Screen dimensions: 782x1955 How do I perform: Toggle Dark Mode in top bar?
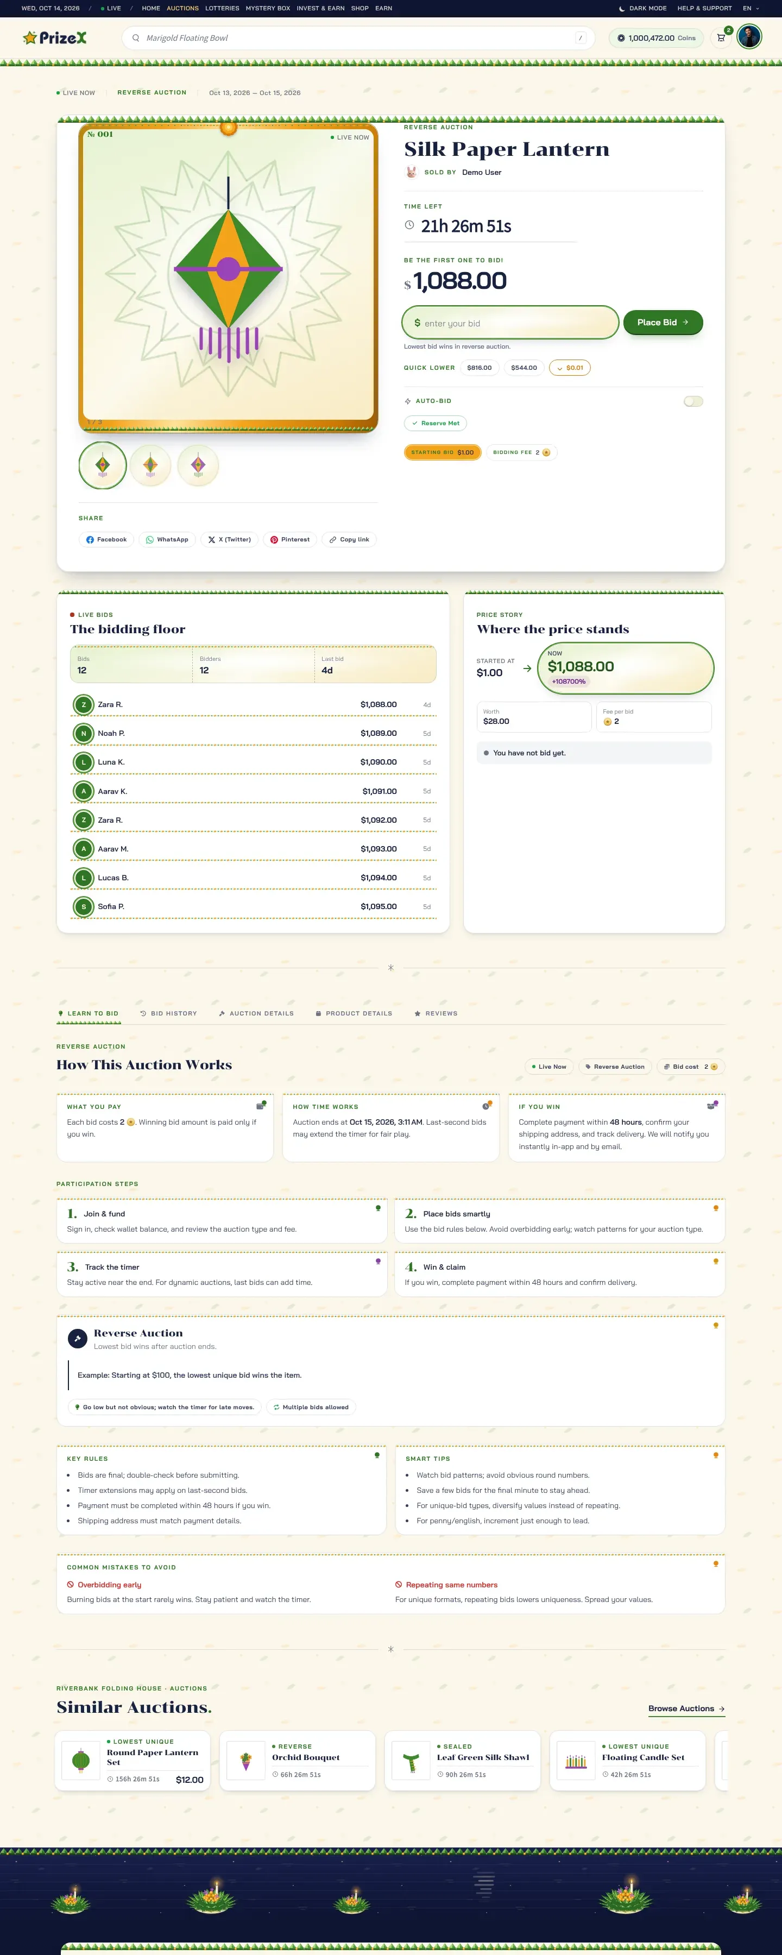[x=642, y=8]
